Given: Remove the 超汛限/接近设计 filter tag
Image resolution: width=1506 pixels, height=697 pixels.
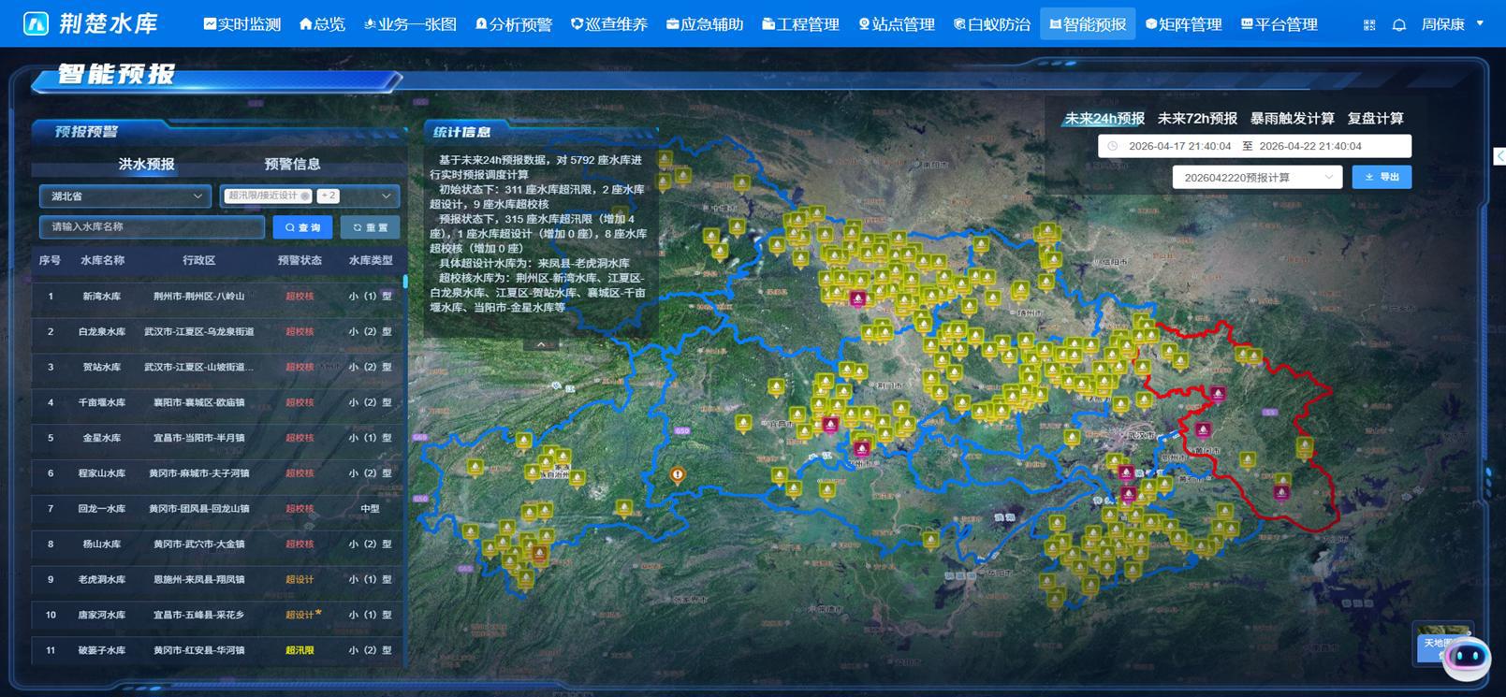Looking at the screenshot, I should [305, 196].
